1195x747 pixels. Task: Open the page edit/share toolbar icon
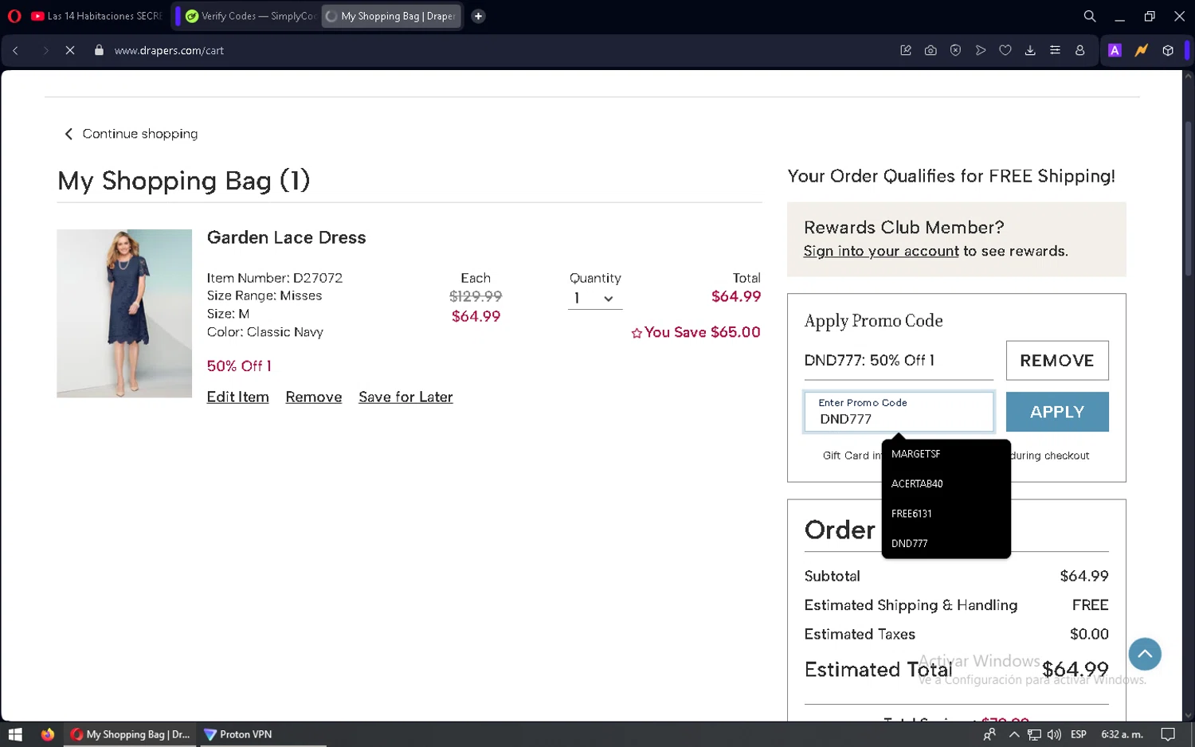(906, 50)
